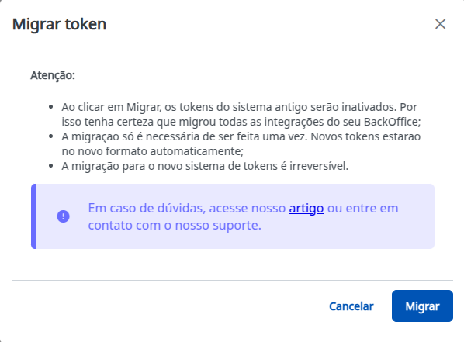
Task: Click the Migrar token dialog title
Action: pos(59,24)
